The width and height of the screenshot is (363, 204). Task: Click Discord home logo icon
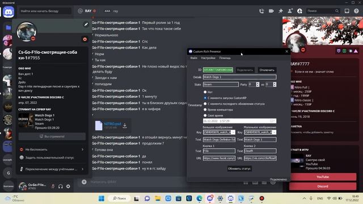pos(9,12)
